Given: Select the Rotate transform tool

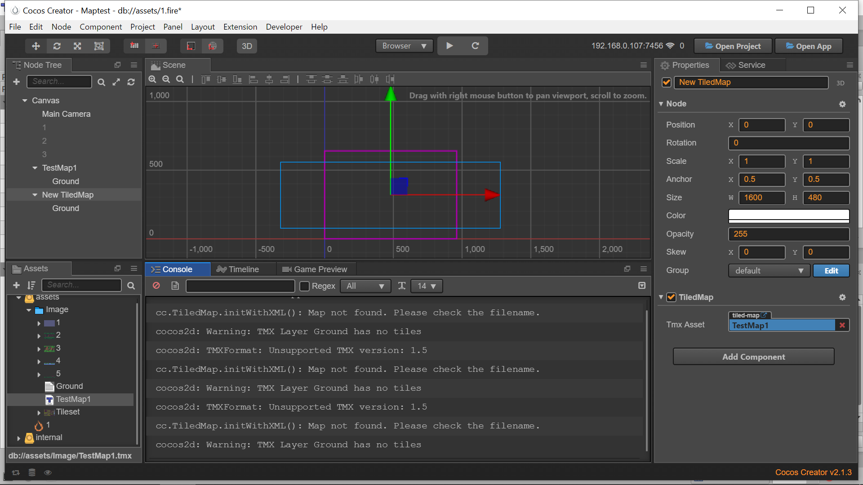Looking at the screenshot, I should [57, 46].
